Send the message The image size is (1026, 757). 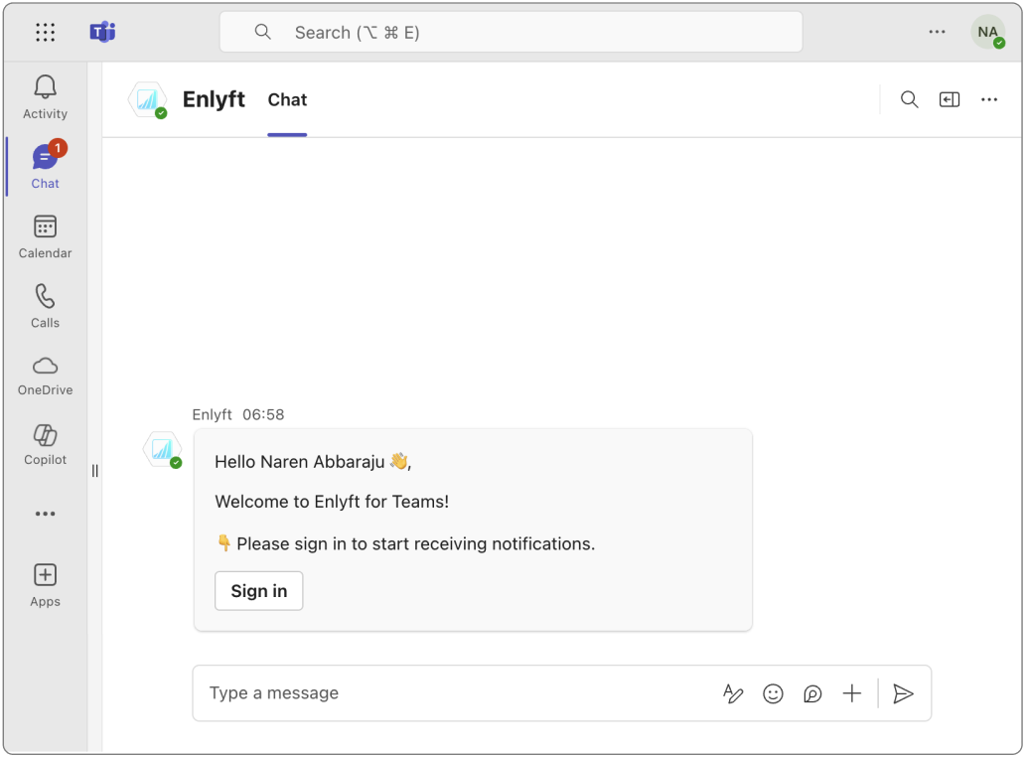point(903,693)
